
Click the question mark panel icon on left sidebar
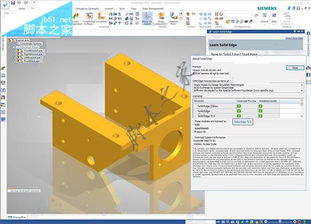click(3, 90)
